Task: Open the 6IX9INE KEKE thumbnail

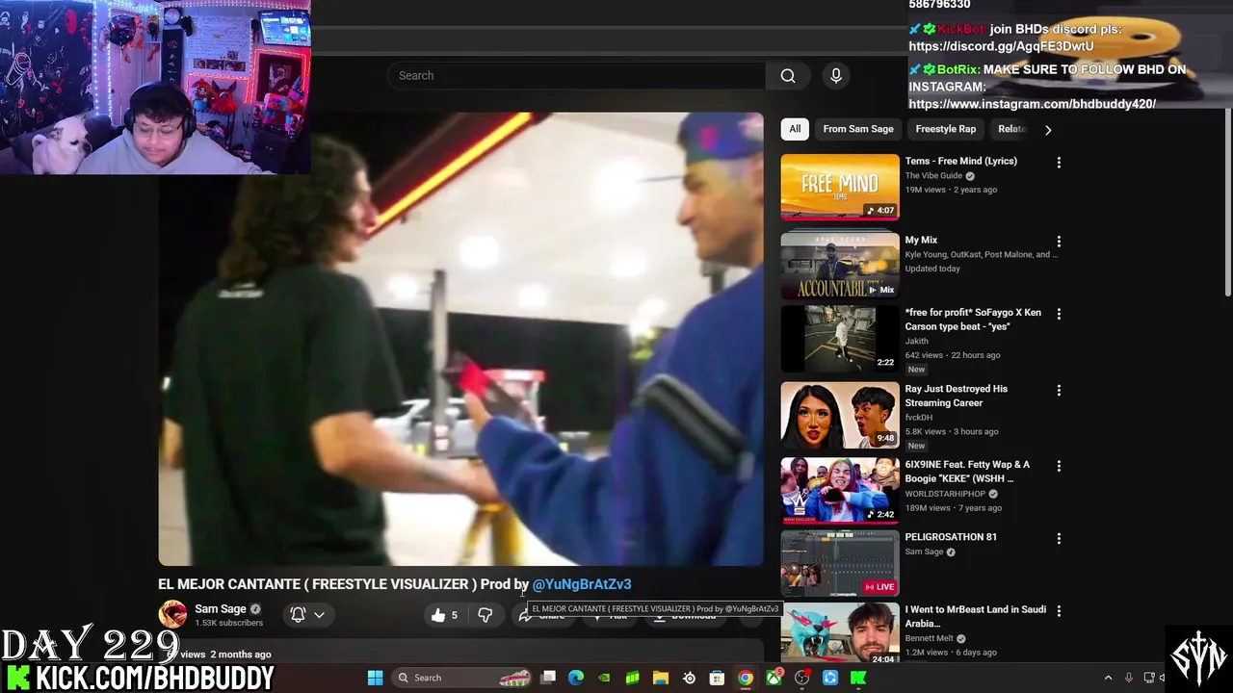Action: tap(840, 491)
